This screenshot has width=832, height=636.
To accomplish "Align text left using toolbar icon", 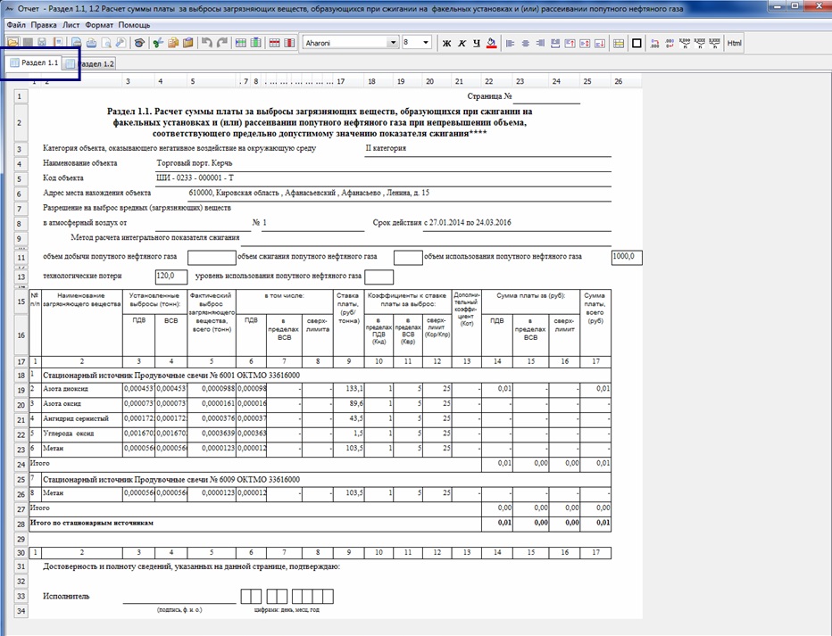I will [511, 43].
